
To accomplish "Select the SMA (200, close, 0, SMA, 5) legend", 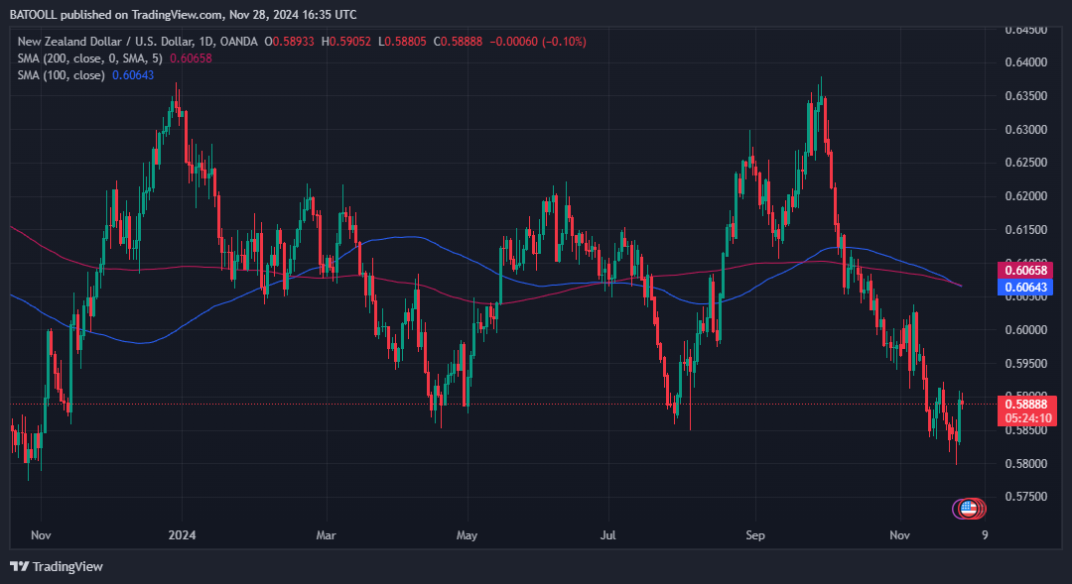I will point(90,58).
